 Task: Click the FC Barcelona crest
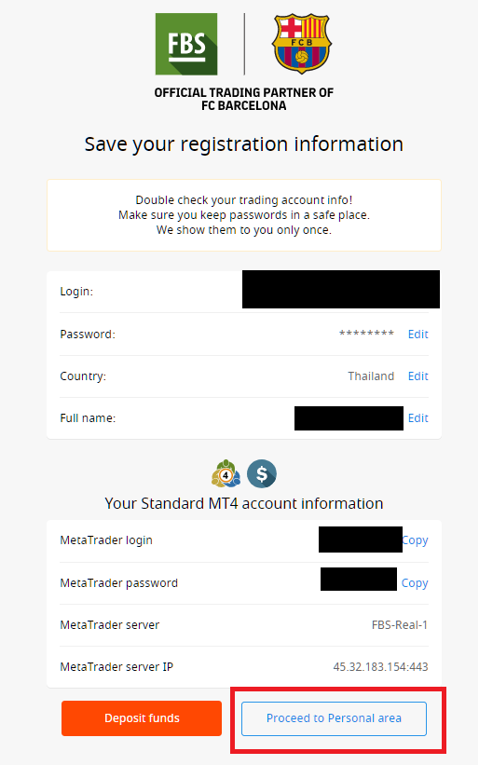pyautogui.click(x=302, y=44)
